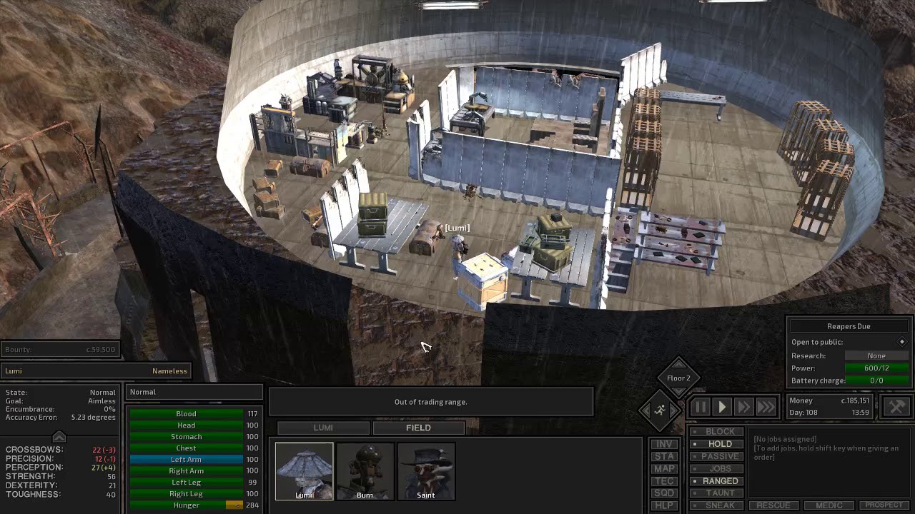Toggle TAUNT mode
Viewport: 915px width, 514px height.
pos(717,493)
